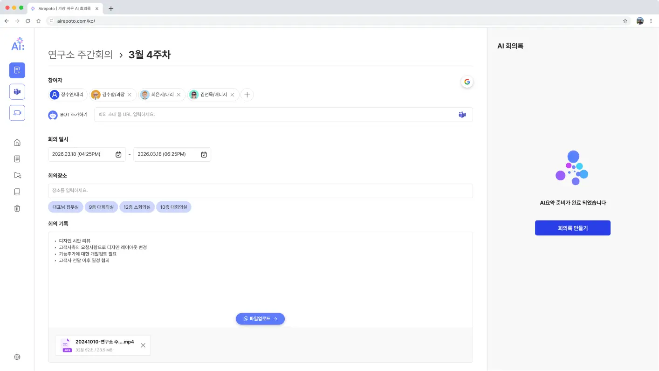Select the video recording icon in sidebar

pyautogui.click(x=17, y=113)
